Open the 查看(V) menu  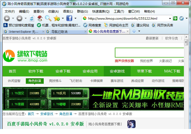[x=39, y=12]
